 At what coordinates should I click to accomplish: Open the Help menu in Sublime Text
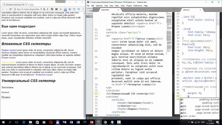click(x=146, y=6)
